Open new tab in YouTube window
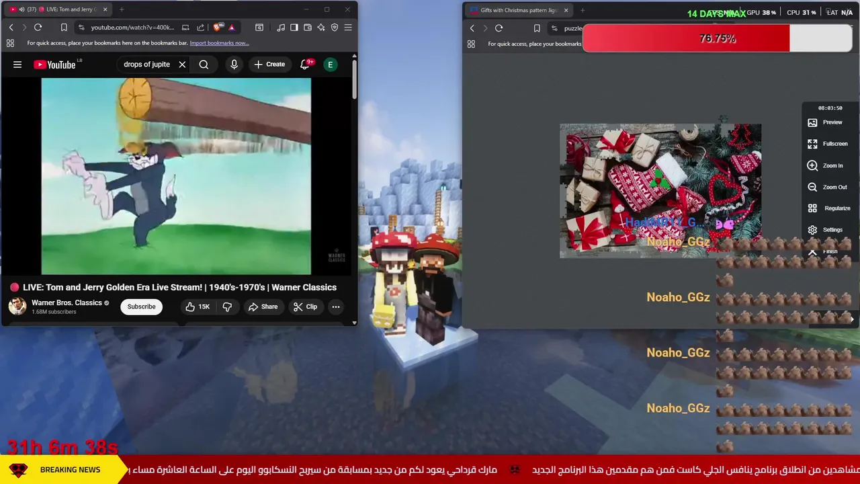This screenshot has width=860, height=484. point(122,9)
